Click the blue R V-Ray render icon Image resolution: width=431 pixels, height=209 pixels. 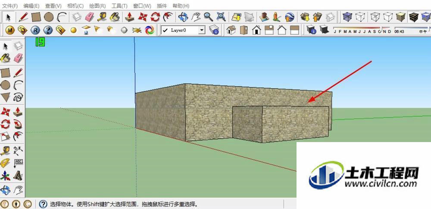tap(35, 30)
